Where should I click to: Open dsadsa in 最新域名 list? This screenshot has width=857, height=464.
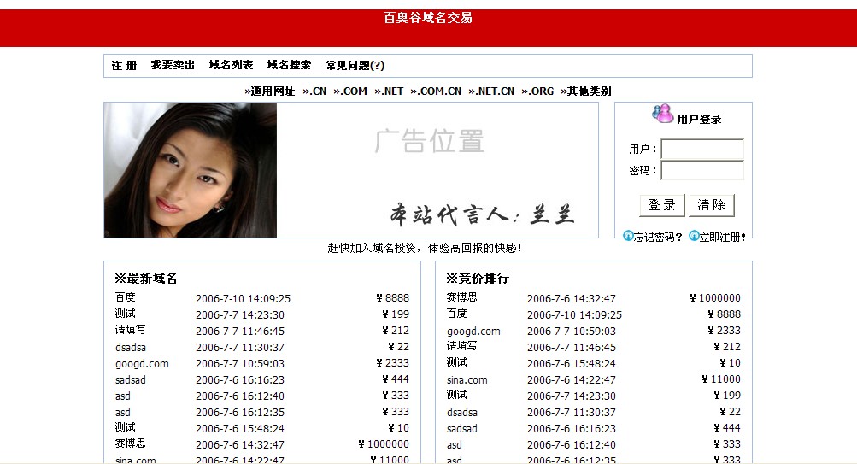pos(131,347)
